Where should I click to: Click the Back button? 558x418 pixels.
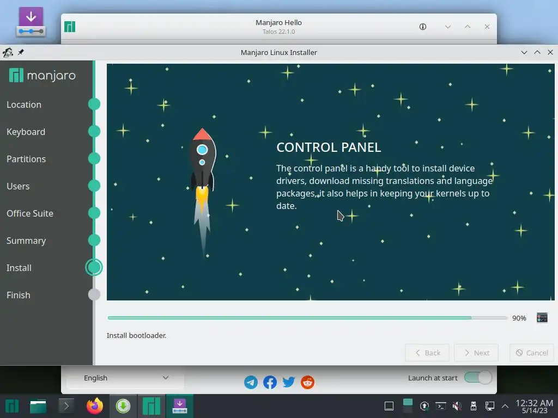coord(427,353)
